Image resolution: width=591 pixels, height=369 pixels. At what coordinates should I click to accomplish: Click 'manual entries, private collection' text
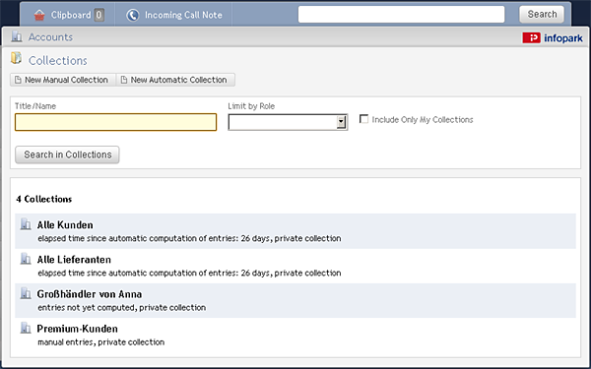coord(101,342)
